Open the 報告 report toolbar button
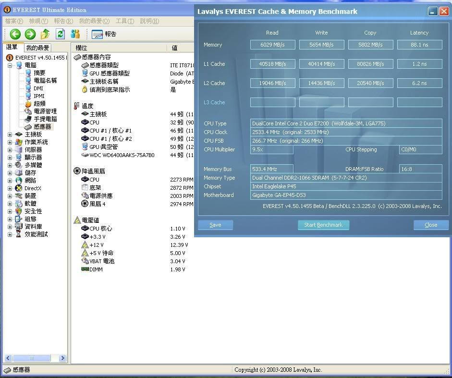Screen dimensions: 452x378 104,34
